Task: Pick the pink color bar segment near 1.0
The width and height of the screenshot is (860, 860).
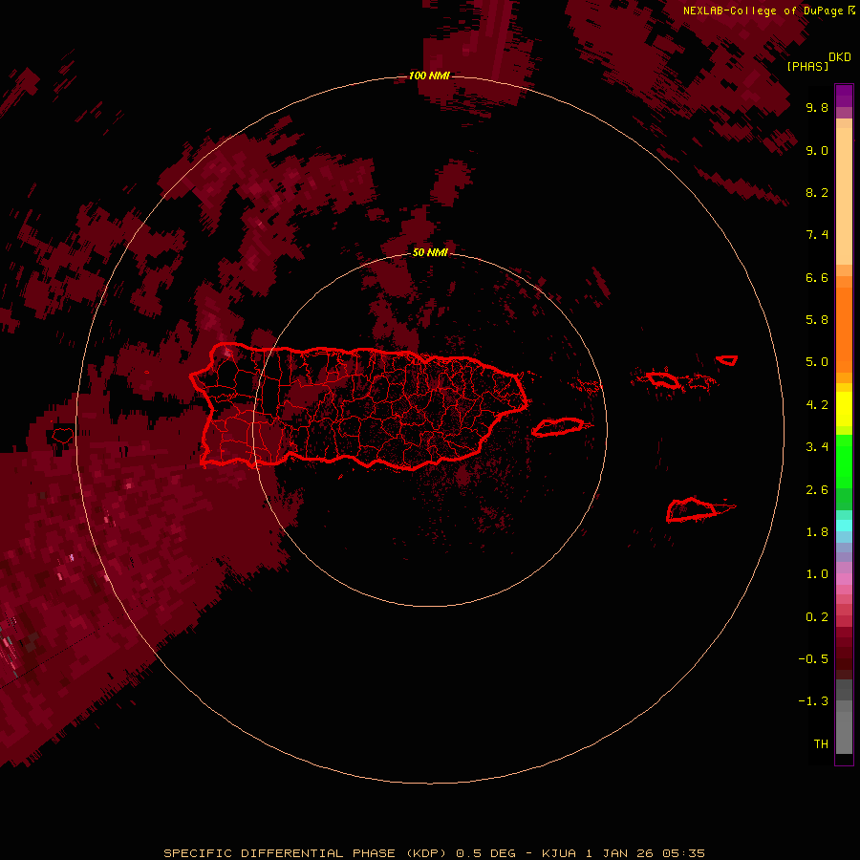Action: point(844,579)
